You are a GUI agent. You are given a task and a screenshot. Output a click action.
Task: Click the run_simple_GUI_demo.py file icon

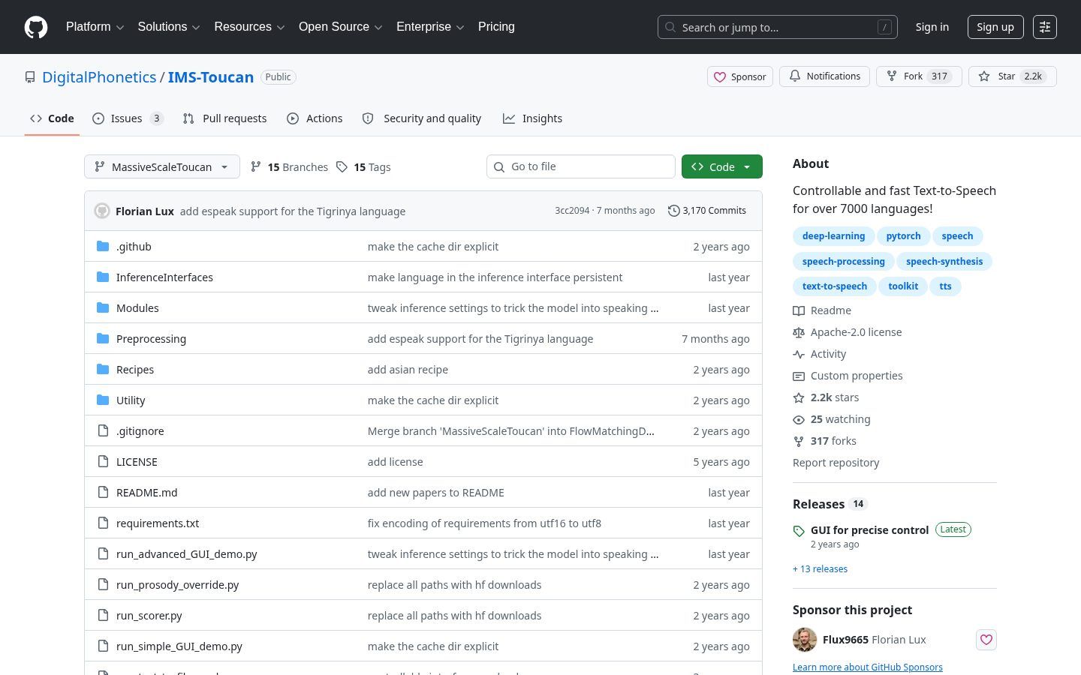click(103, 646)
